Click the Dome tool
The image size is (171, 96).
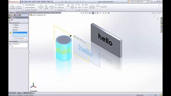(x=85, y=7)
